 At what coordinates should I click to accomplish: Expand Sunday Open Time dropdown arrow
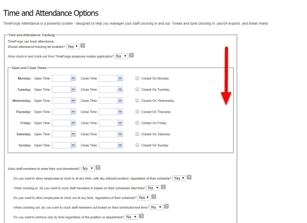[x=73, y=145]
